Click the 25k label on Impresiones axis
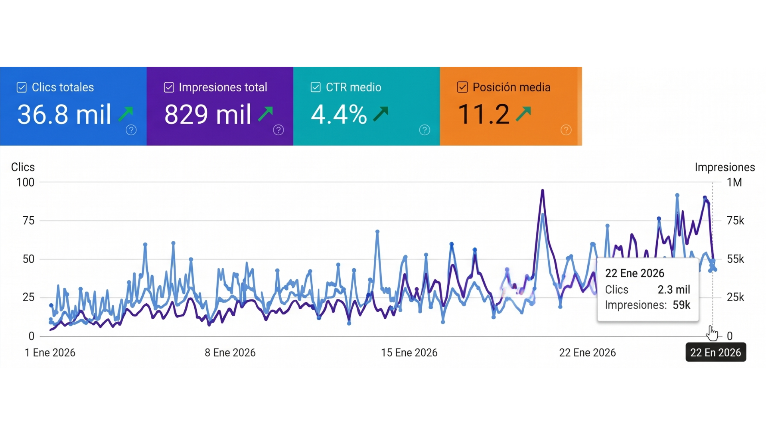Image resolution: width=766 pixels, height=431 pixels. (x=736, y=297)
